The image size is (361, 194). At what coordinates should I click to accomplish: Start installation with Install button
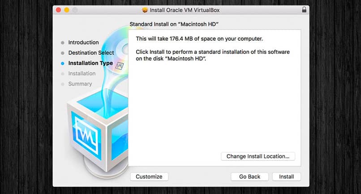286,177
